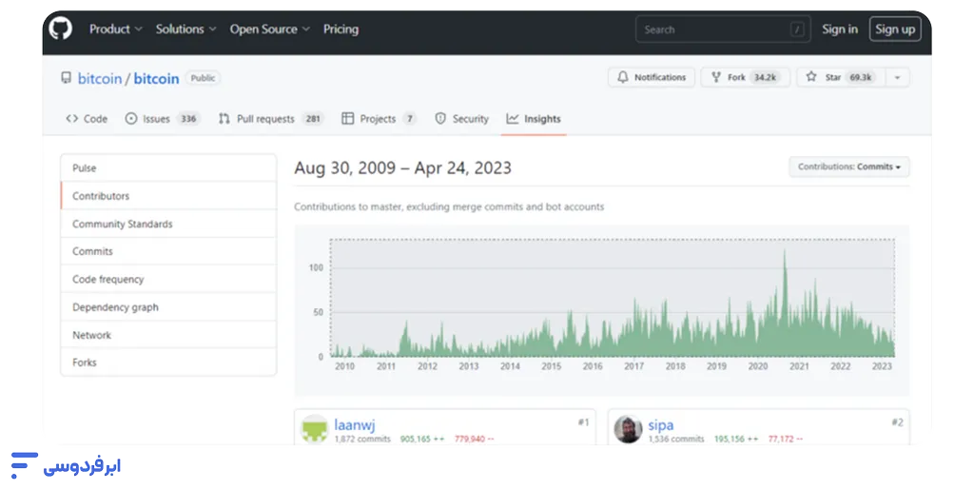Open the laanwj contributor profile link
This screenshot has height=490, width=974.
355,424
